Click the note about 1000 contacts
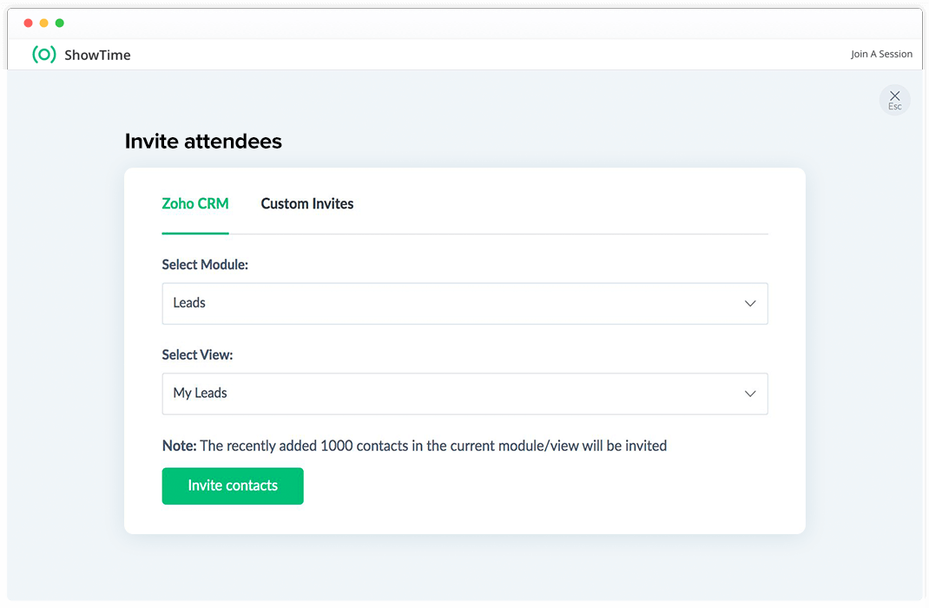Screen dimensions: 929x608 coord(433,446)
